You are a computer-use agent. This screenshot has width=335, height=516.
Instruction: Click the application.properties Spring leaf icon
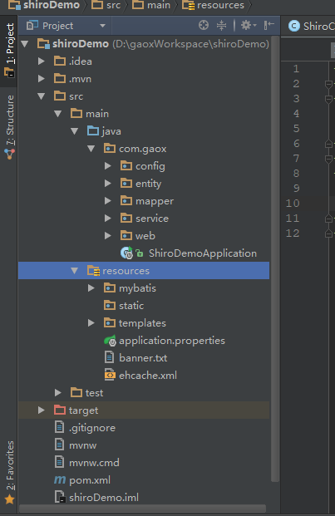tap(110, 341)
